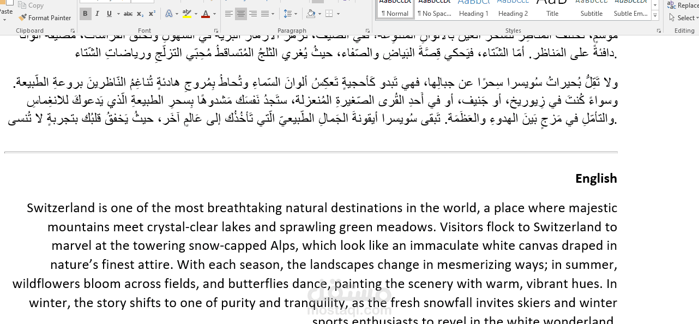Apply Text Effects icon

[x=168, y=14]
